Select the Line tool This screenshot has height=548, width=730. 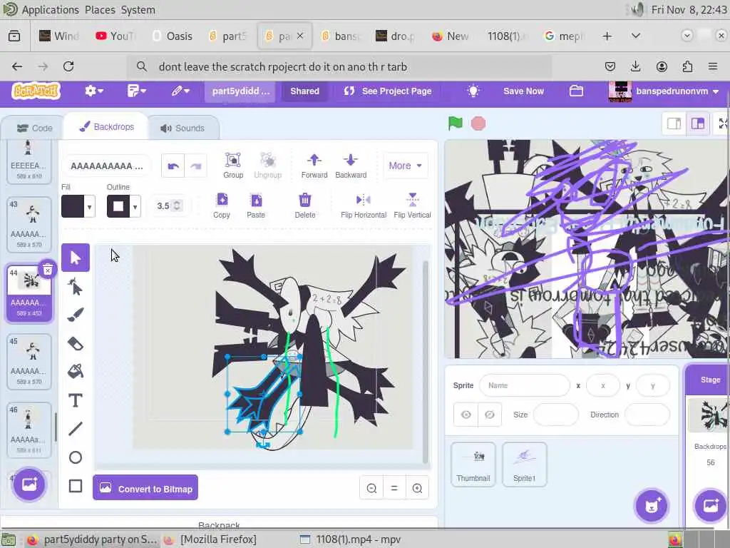pos(76,429)
